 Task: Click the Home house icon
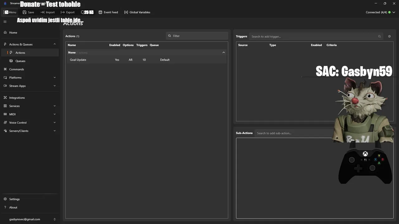[x=5, y=32]
